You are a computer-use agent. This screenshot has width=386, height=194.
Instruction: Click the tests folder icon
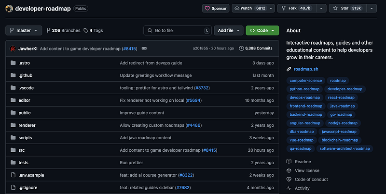pyautogui.click(x=13, y=163)
